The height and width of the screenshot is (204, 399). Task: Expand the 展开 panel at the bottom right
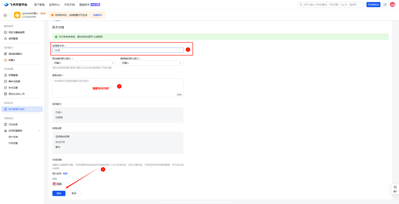click(x=395, y=189)
